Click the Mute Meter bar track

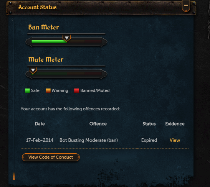click(x=66, y=74)
